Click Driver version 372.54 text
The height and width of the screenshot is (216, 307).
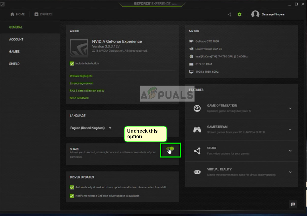[x=208, y=49]
